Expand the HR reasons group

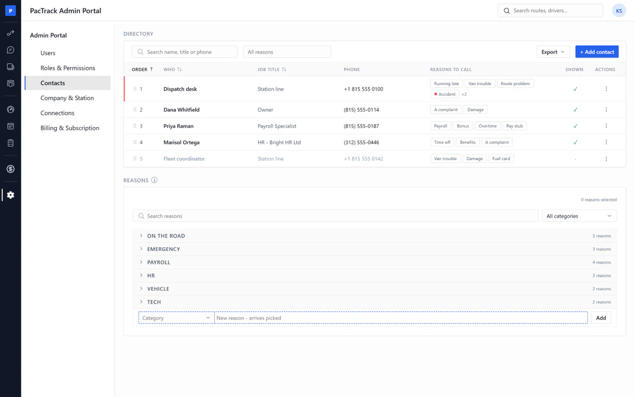[375, 276]
